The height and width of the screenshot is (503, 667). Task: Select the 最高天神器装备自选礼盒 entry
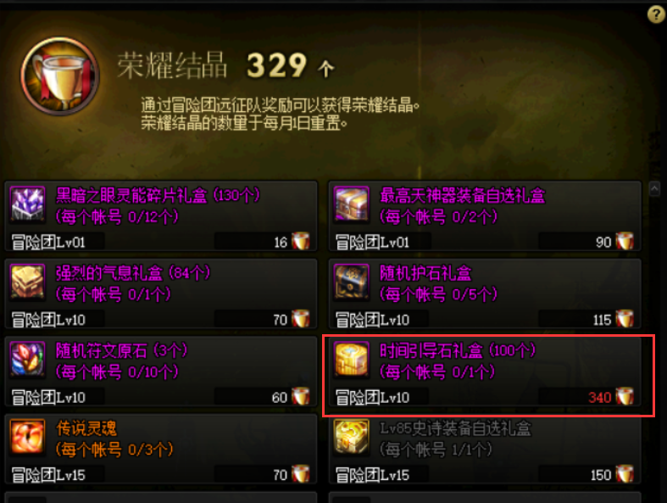[x=485, y=215]
